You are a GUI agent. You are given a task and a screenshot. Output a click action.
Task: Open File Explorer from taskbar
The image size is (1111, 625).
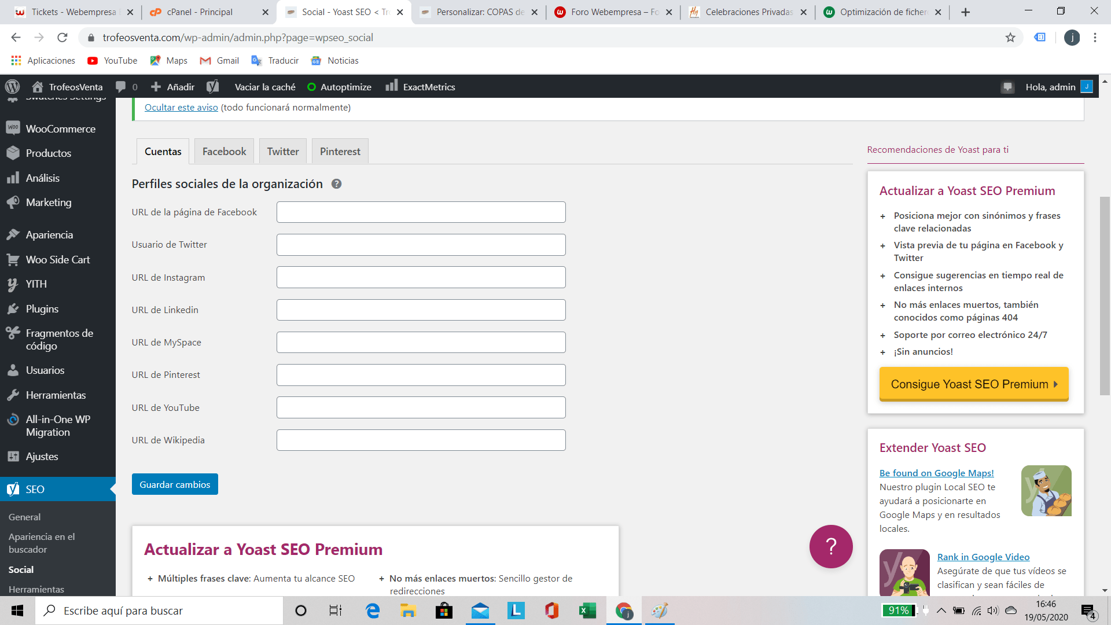(x=408, y=611)
